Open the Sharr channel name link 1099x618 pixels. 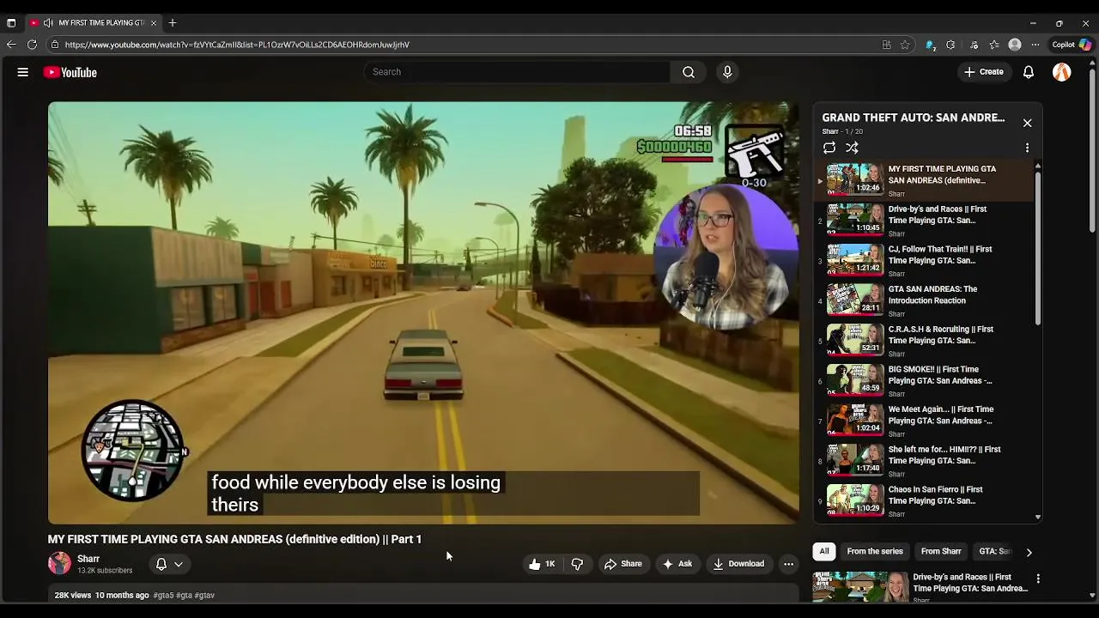(88, 559)
